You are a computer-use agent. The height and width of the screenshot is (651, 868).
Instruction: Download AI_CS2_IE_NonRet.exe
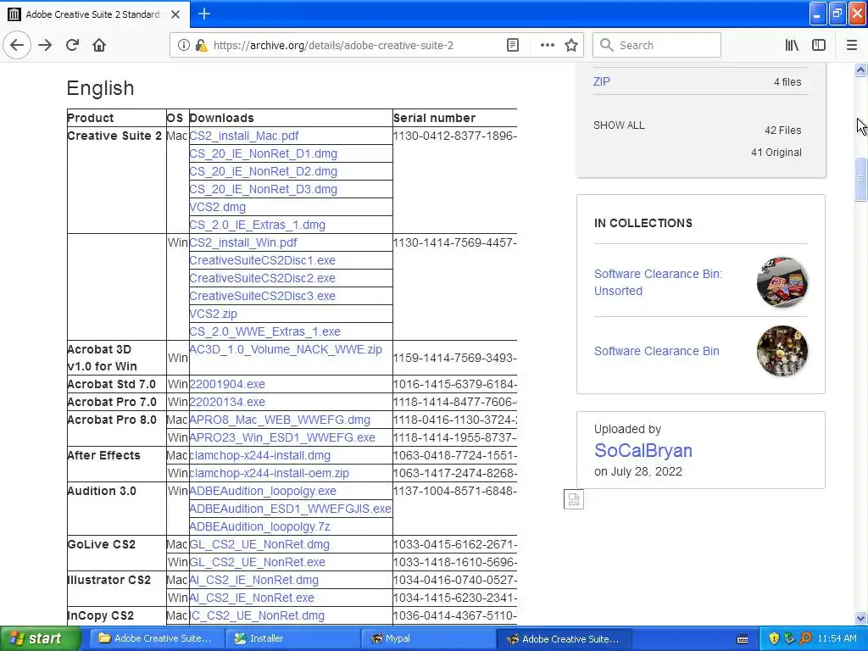pos(251,598)
